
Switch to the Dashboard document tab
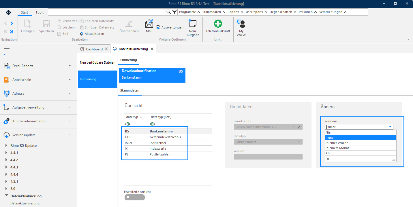(x=94, y=49)
